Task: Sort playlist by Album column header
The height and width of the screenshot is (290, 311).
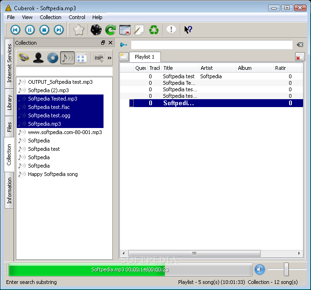Action: click(x=255, y=68)
